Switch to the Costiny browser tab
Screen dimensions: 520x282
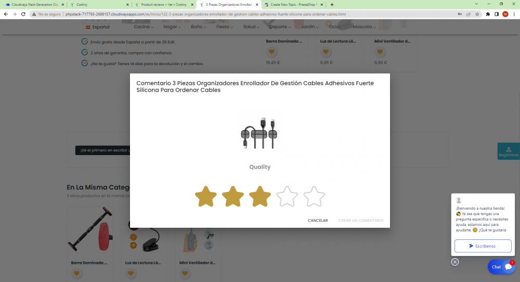(x=99, y=5)
